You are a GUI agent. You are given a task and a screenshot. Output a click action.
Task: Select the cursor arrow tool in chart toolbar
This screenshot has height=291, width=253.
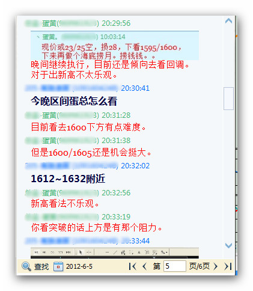(81, 253)
